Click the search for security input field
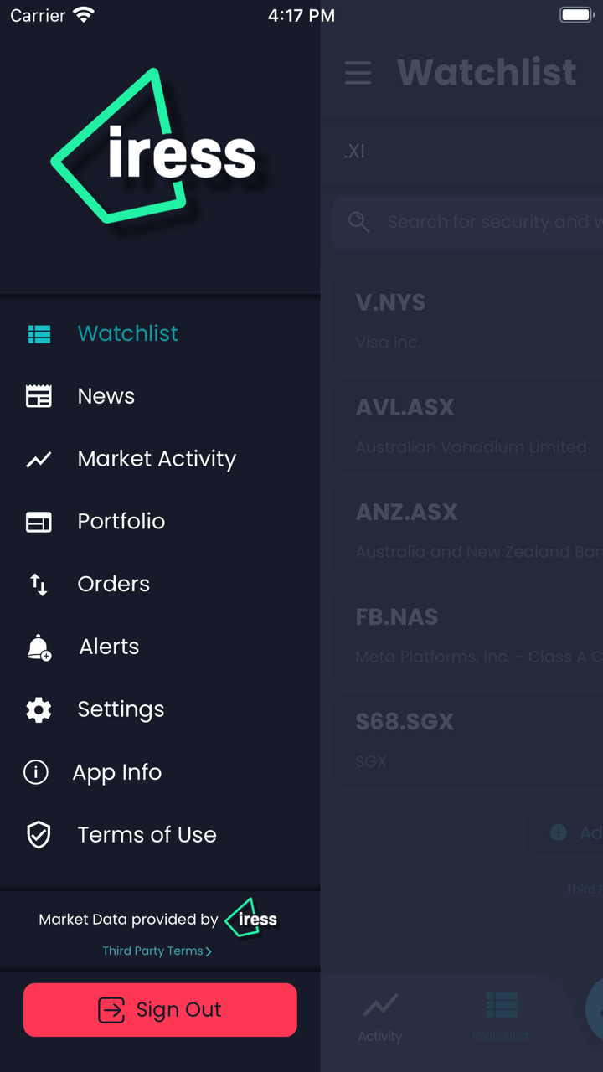 486,222
